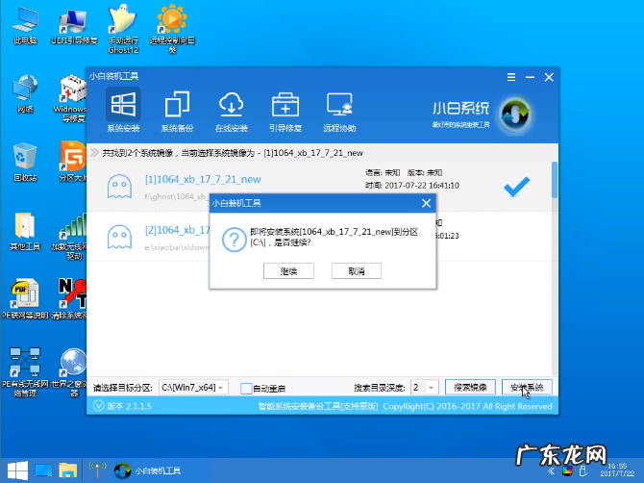Open the 搜索目录深度 dropdown
The height and width of the screenshot is (483, 644).
click(425, 387)
